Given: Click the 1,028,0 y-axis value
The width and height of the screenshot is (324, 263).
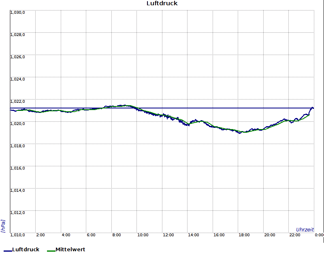Looking at the screenshot, I should pyautogui.click(x=17, y=35).
